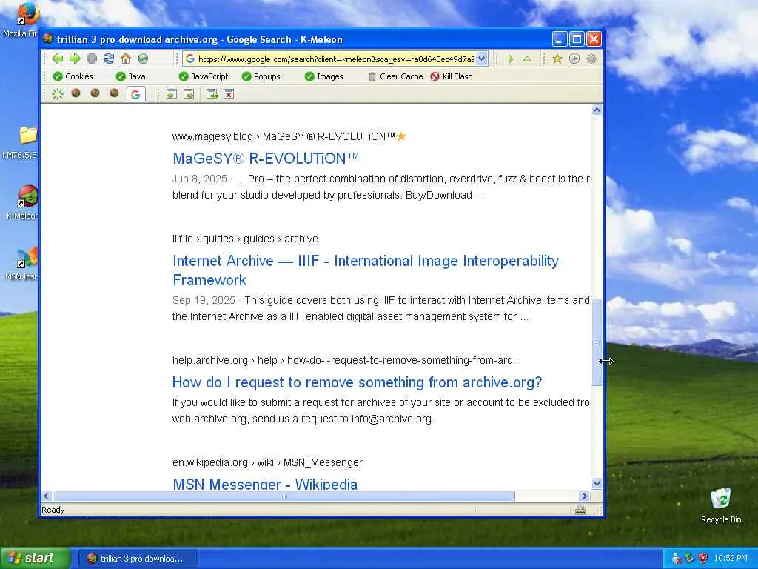Click the 10:52 PM taskbar clock

point(731,559)
